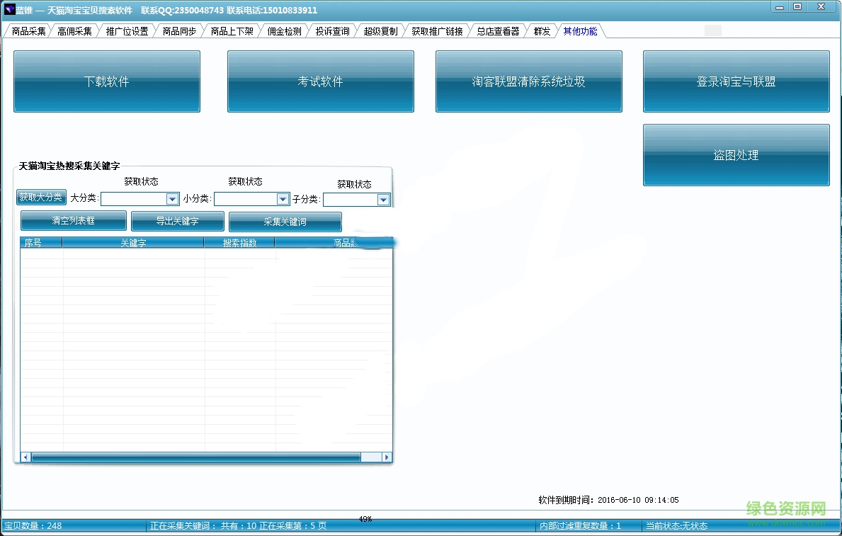The width and height of the screenshot is (842, 536).
Task: Open the 超级复制 tab
Action: pyautogui.click(x=380, y=31)
